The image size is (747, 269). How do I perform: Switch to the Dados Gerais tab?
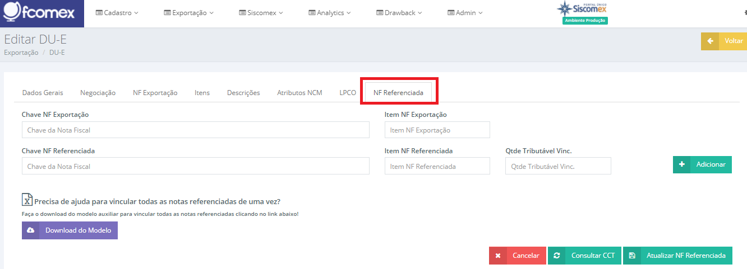(x=43, y=93)
